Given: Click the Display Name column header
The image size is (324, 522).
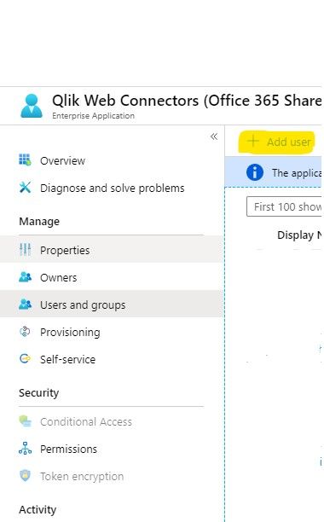Looking at the screenshot, I should 299,235.
